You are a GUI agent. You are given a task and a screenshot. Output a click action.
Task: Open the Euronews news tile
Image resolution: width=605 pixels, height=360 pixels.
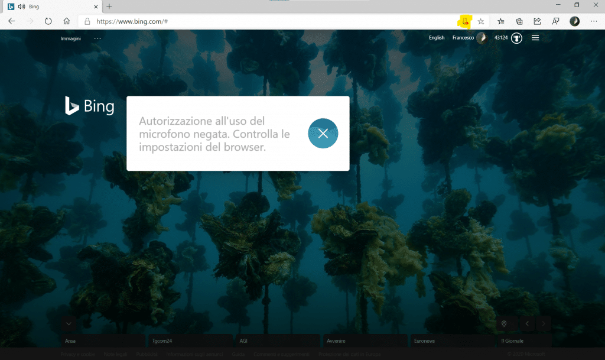coord(451,341)
